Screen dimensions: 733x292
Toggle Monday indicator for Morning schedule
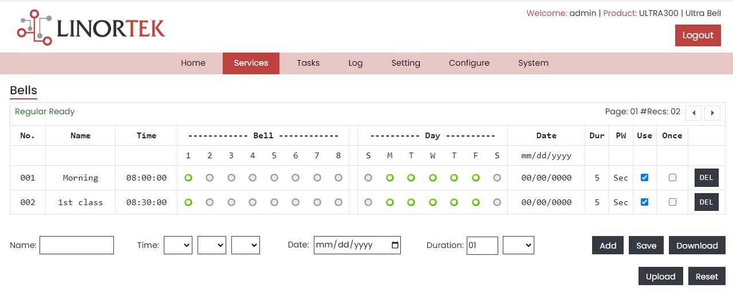point(389,178)
